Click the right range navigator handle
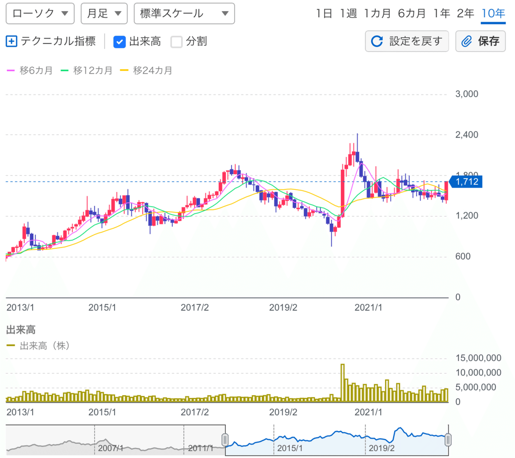This screenshot has height=458, width=515. [x=448, y=440]
